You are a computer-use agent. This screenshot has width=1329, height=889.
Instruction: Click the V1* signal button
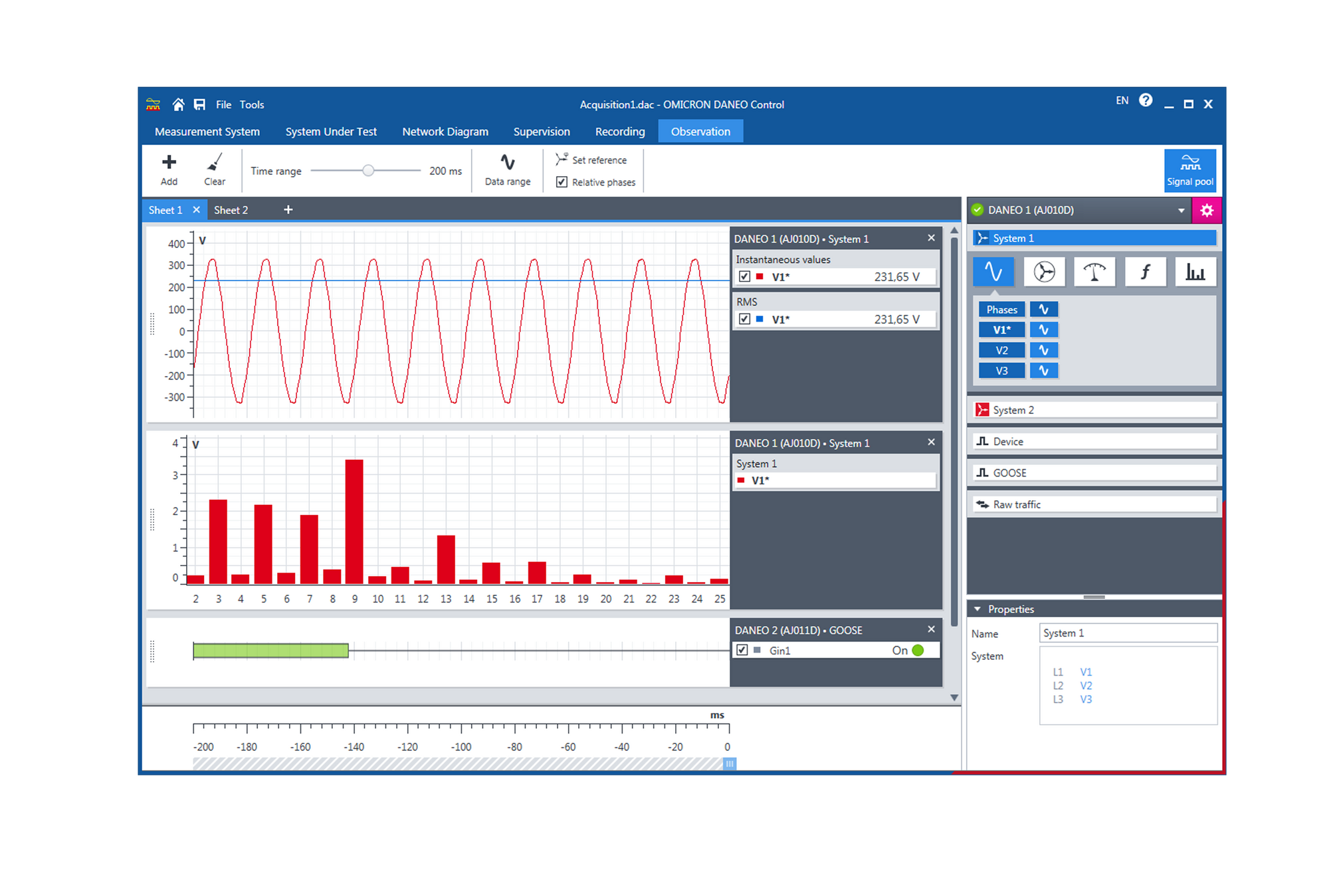1001,330
